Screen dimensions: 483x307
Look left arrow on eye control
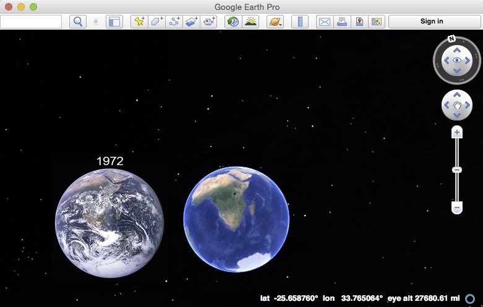(x=447, y=61)
